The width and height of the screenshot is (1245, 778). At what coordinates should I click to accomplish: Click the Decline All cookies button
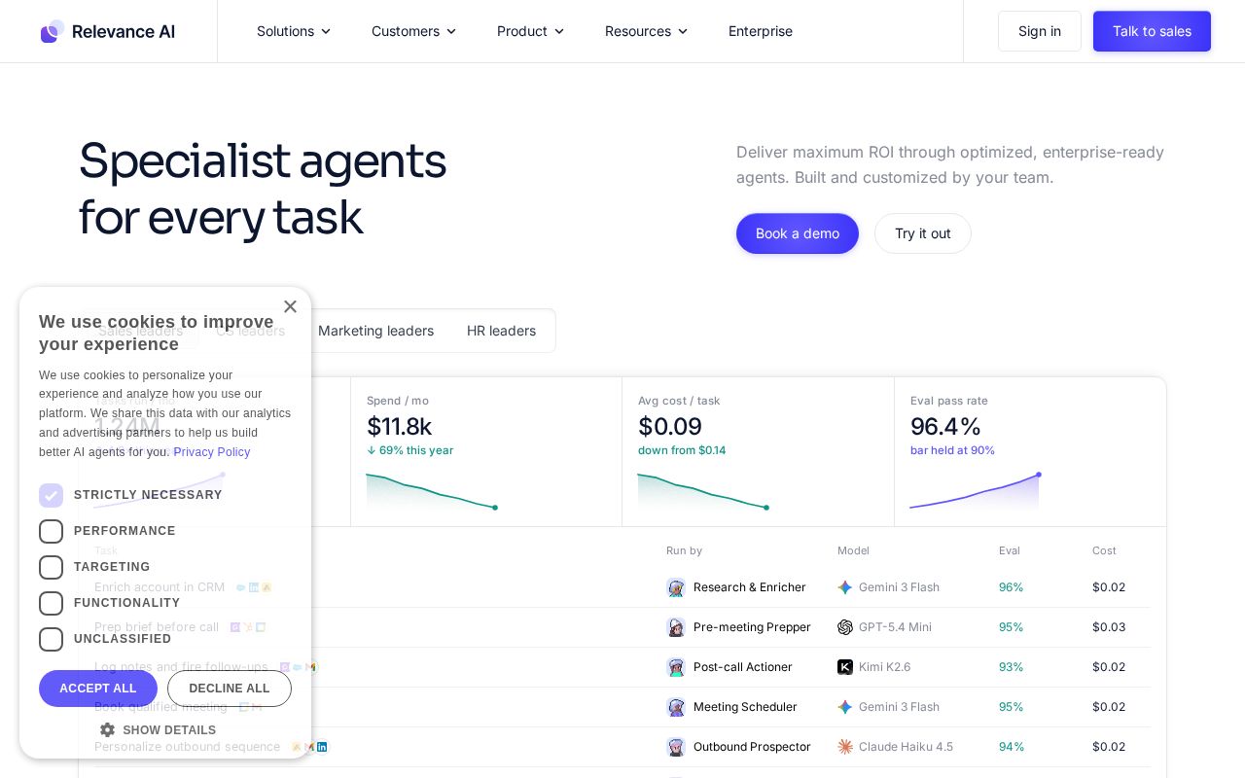230,689
